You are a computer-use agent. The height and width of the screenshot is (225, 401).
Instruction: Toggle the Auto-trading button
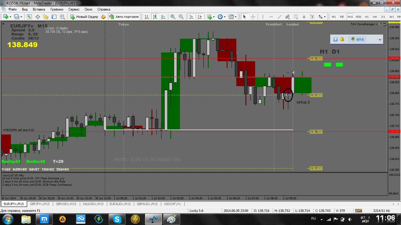click(x=124, y=17)
